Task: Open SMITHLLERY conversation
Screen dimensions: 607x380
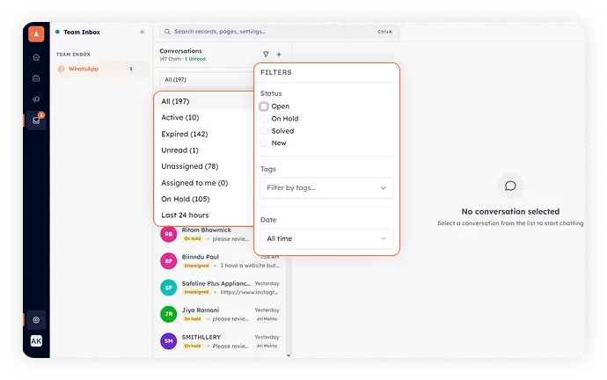Action: point(221,341)
